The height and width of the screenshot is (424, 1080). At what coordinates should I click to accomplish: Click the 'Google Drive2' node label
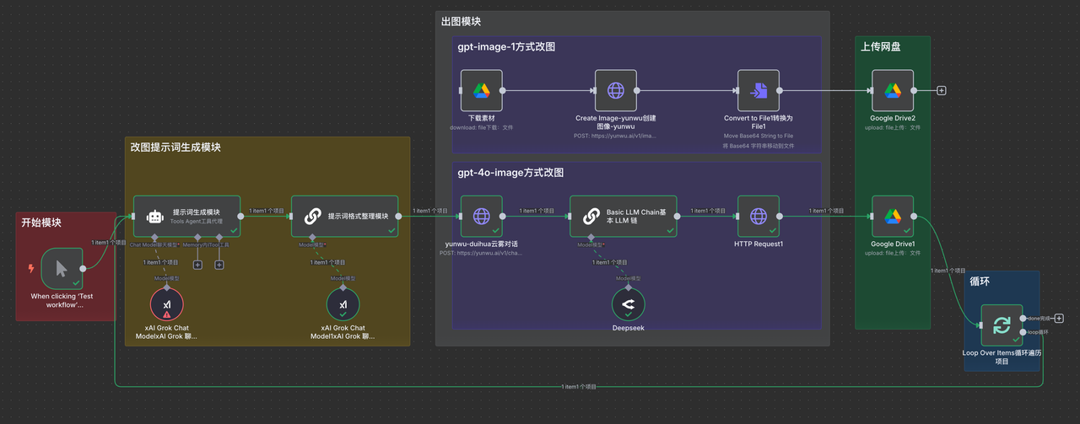[893, 118]
